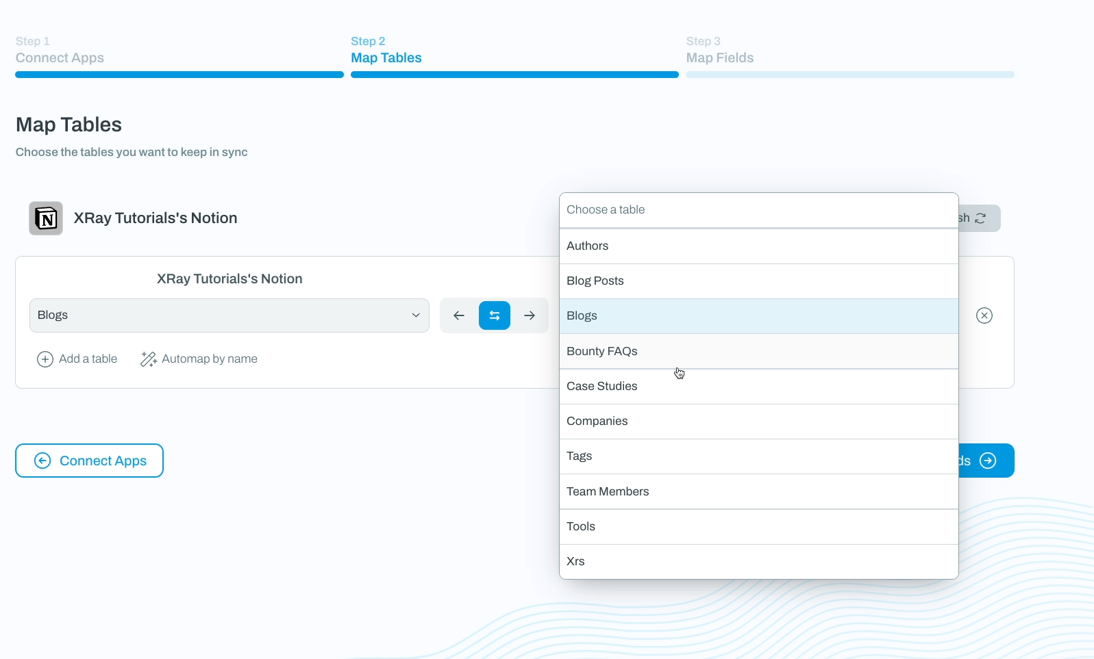Image resolution: width=1094 pixels, height=659 pixels.
Task: Click the XRay Tutorials's Notion heading
Action: [156, 218]
